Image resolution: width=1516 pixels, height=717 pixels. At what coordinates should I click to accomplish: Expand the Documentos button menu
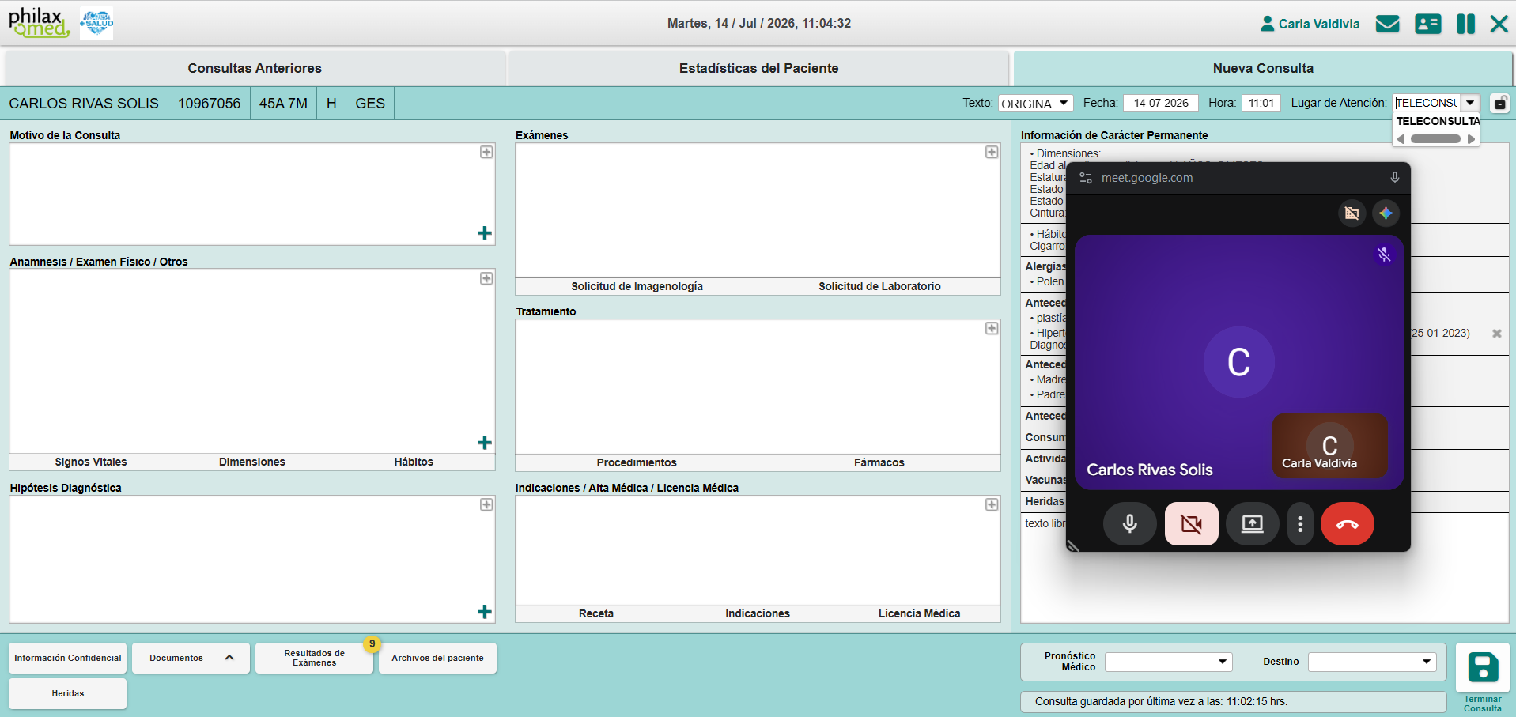pyautogui.click(x=191, y=658)
